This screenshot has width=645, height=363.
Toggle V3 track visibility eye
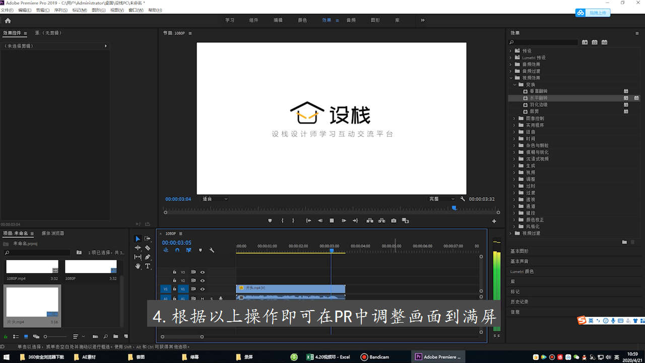[x=203, y=272]
